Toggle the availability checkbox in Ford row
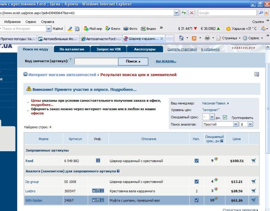 (197, 161)
